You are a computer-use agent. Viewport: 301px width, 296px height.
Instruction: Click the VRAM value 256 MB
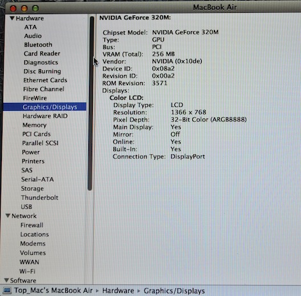coord(163,54)
